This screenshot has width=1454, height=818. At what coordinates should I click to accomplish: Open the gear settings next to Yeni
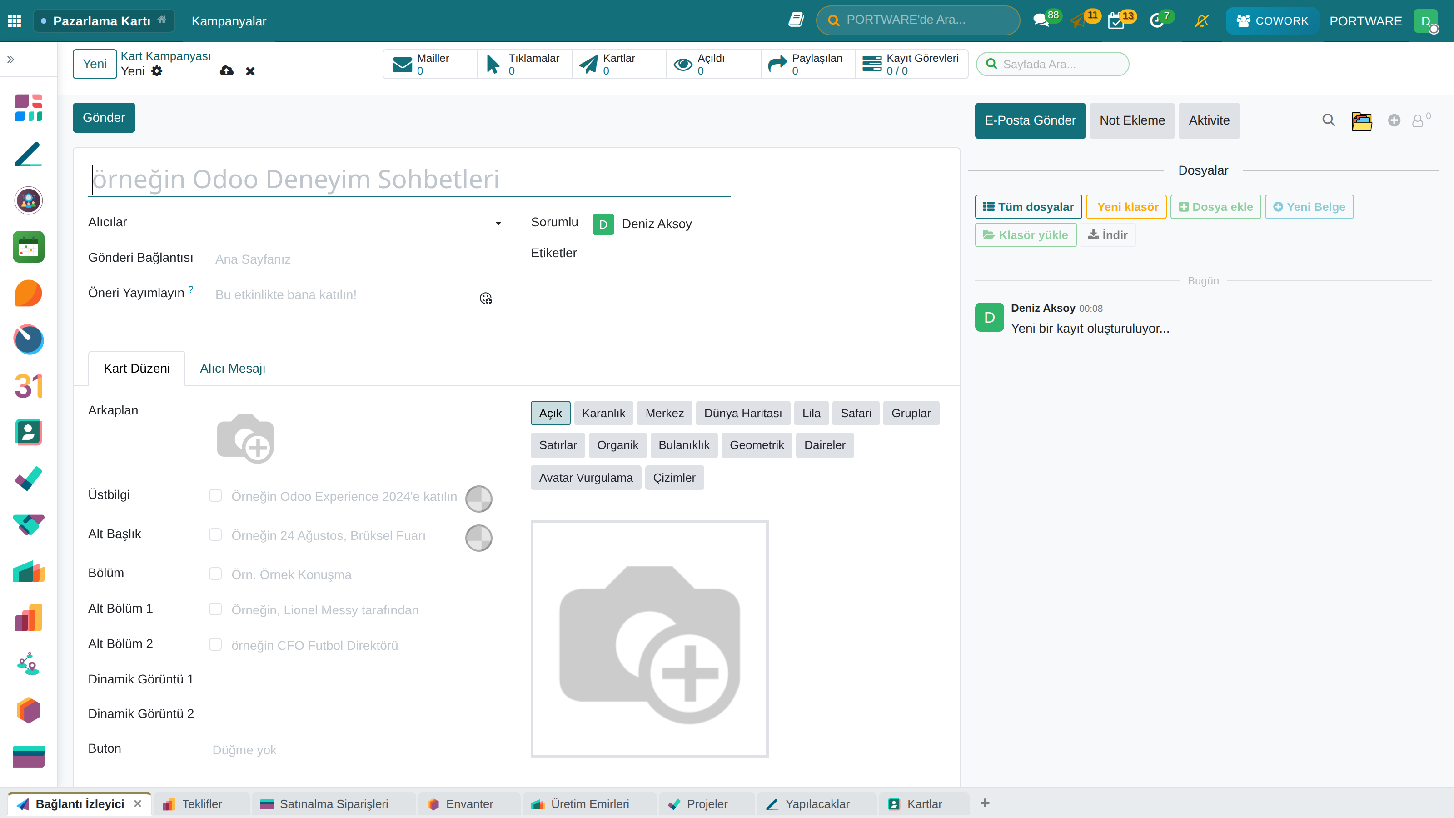[x=157, y=71]
